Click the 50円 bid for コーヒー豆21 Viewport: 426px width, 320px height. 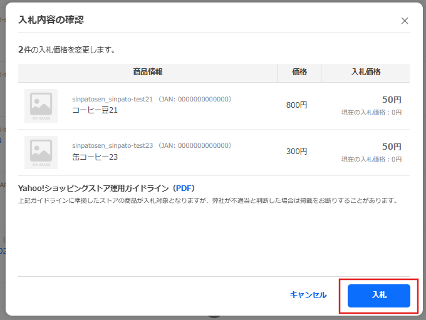point(392,100)
